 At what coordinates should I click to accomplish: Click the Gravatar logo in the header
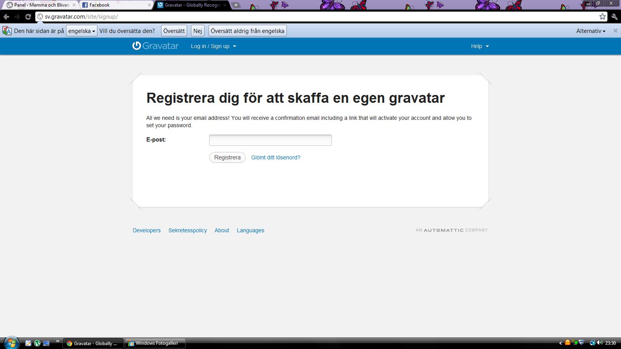(155, 46)
